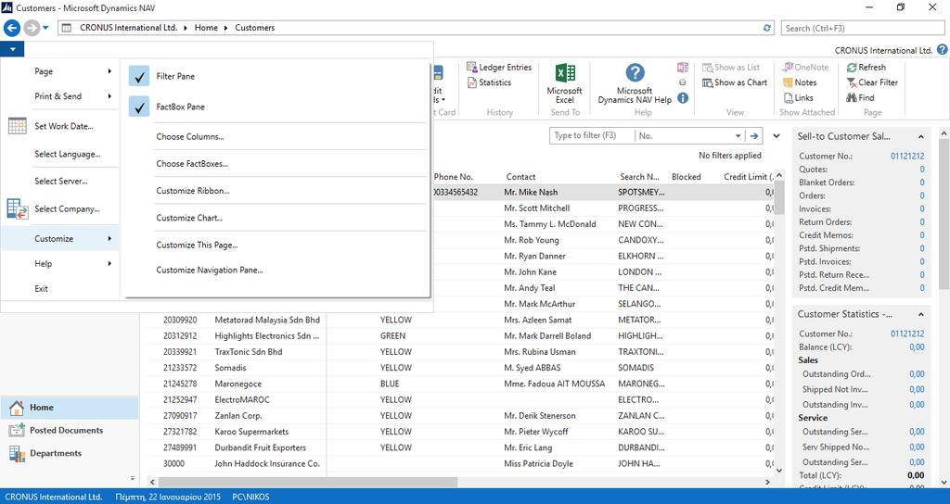
Task: Click the refresh icon in address bar
Action: point(767,28)
